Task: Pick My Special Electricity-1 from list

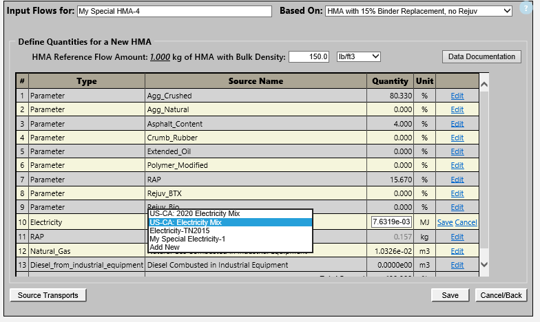Action: (x=187, y=239)
